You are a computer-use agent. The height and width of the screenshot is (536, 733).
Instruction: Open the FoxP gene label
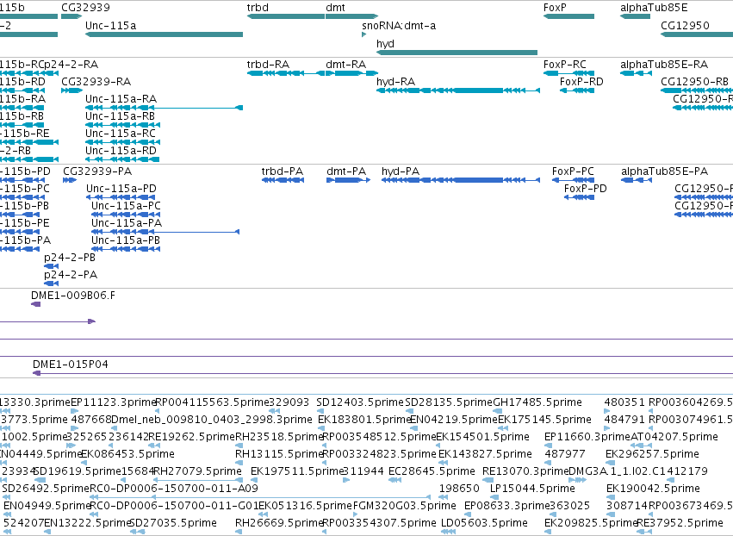point(555,8)
